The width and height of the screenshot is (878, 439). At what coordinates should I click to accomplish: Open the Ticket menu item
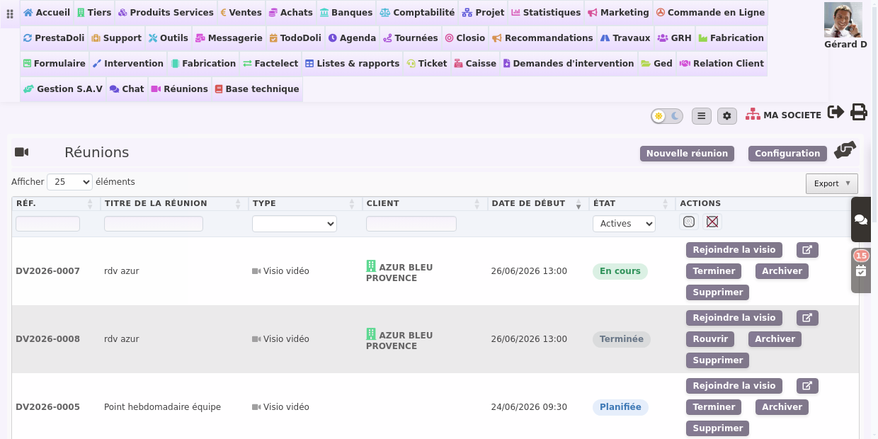pos(427,64)
